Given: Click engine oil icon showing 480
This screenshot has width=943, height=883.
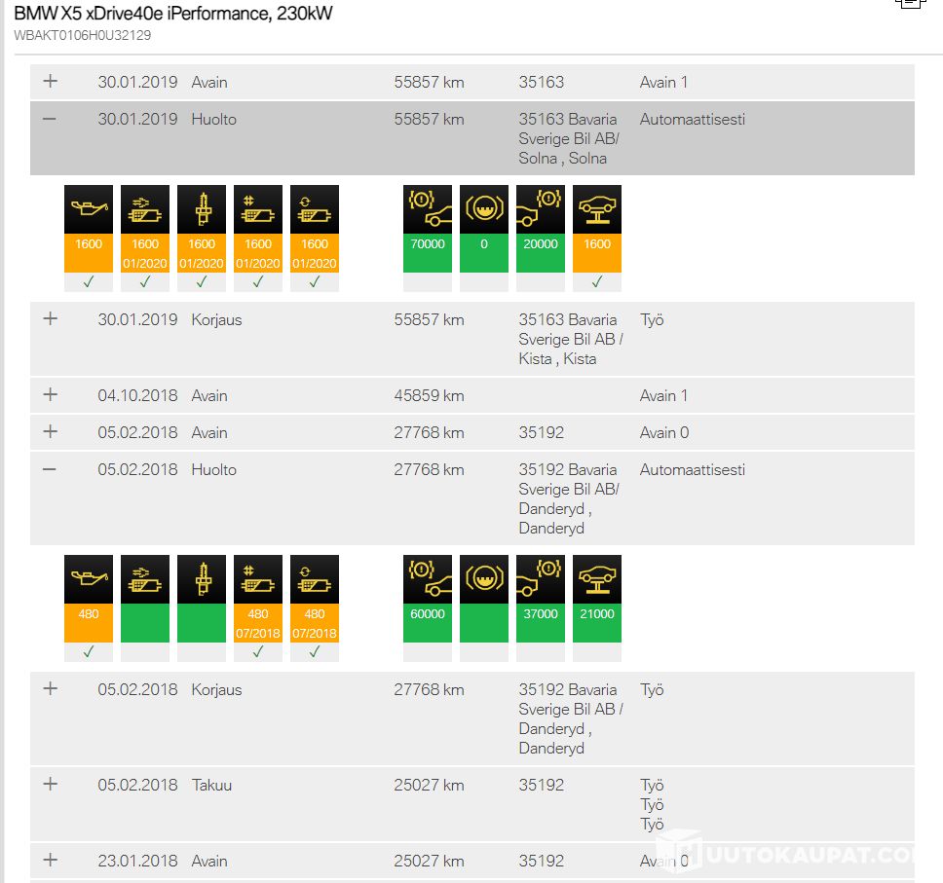Looking at the screenshot, I should [x=89, y=579].
